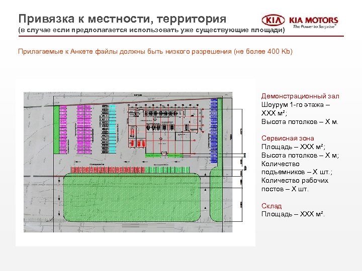
Task: Select warehouse 'Площадь – XXX м².' line
Action: click(x=293, y=214)
